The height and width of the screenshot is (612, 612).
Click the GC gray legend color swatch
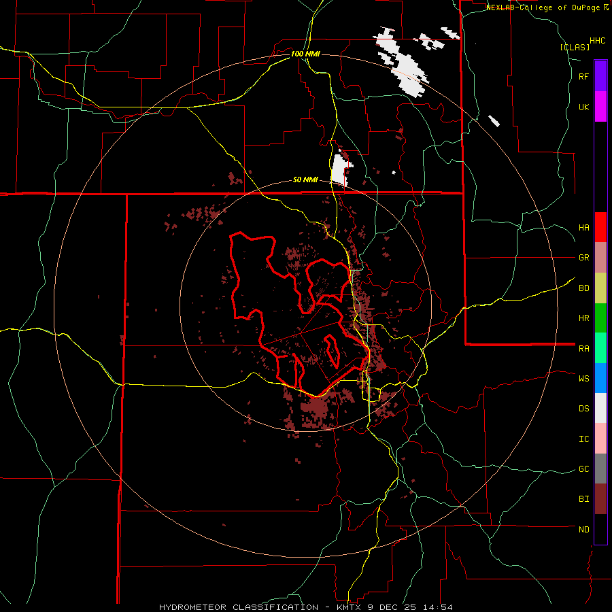[x=600, y=469]
